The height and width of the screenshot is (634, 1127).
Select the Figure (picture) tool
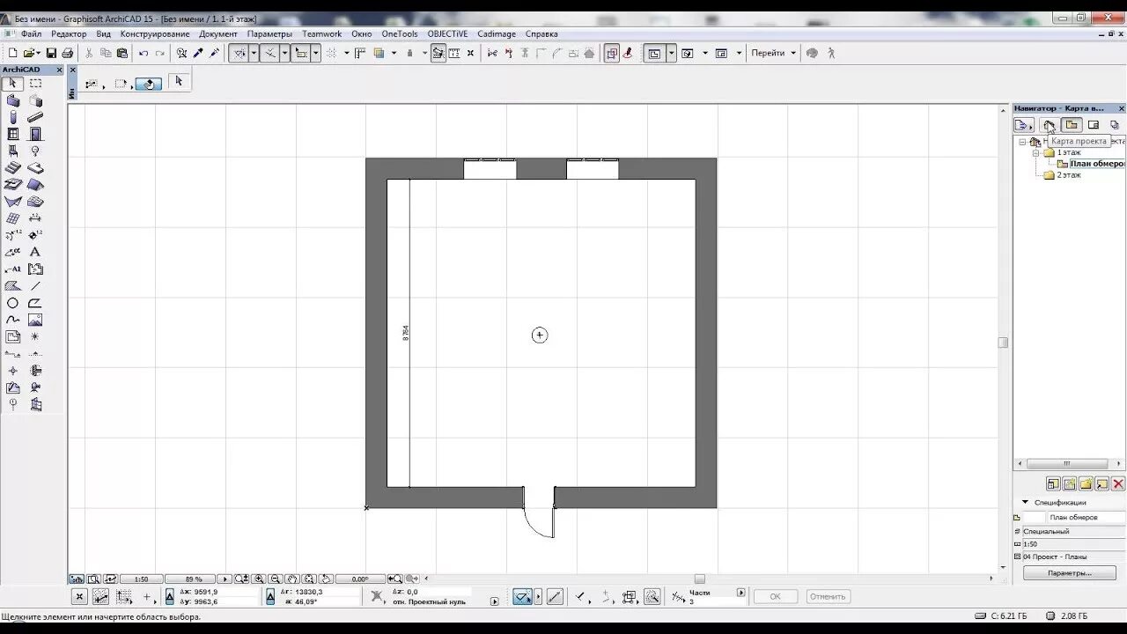(x=35, y=320)
